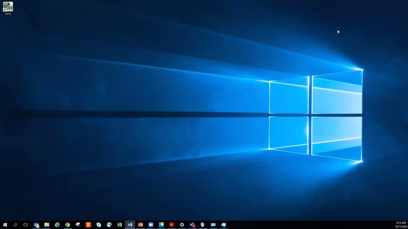Open the Windows Start menu
The image size is (408, 229).
point(5,225)
